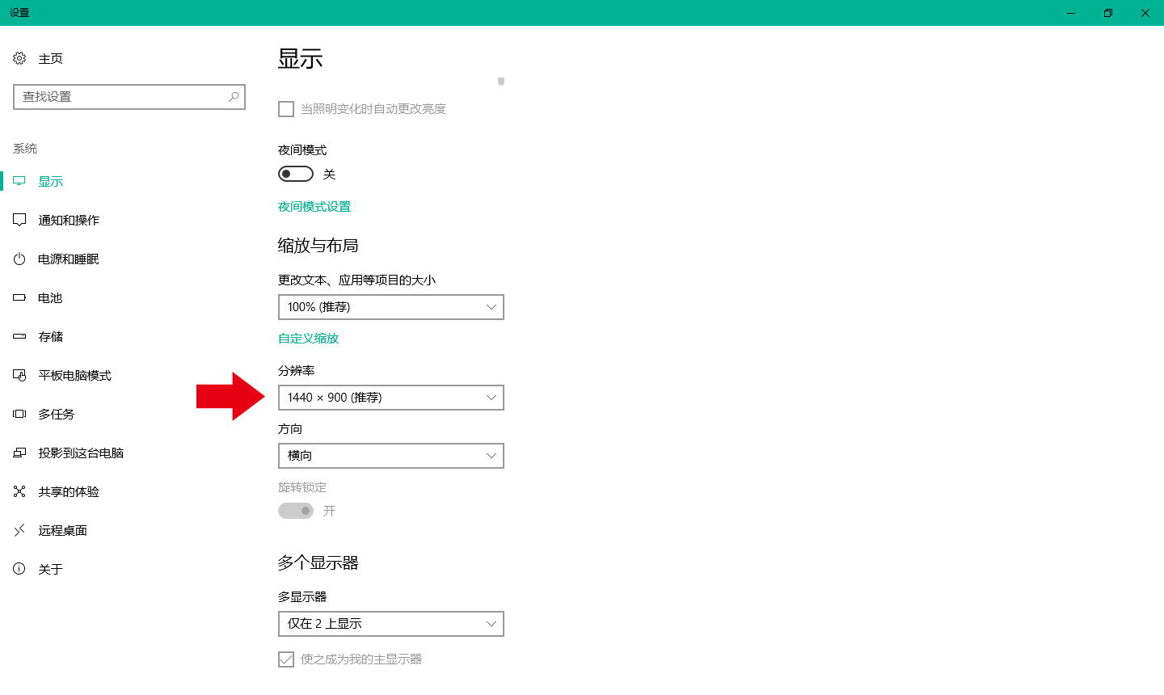Image resolution: width=1164 pixels, height=695 pixels.
Task: Toggle 夜间模式 night light switch
Action: [295, 173]
